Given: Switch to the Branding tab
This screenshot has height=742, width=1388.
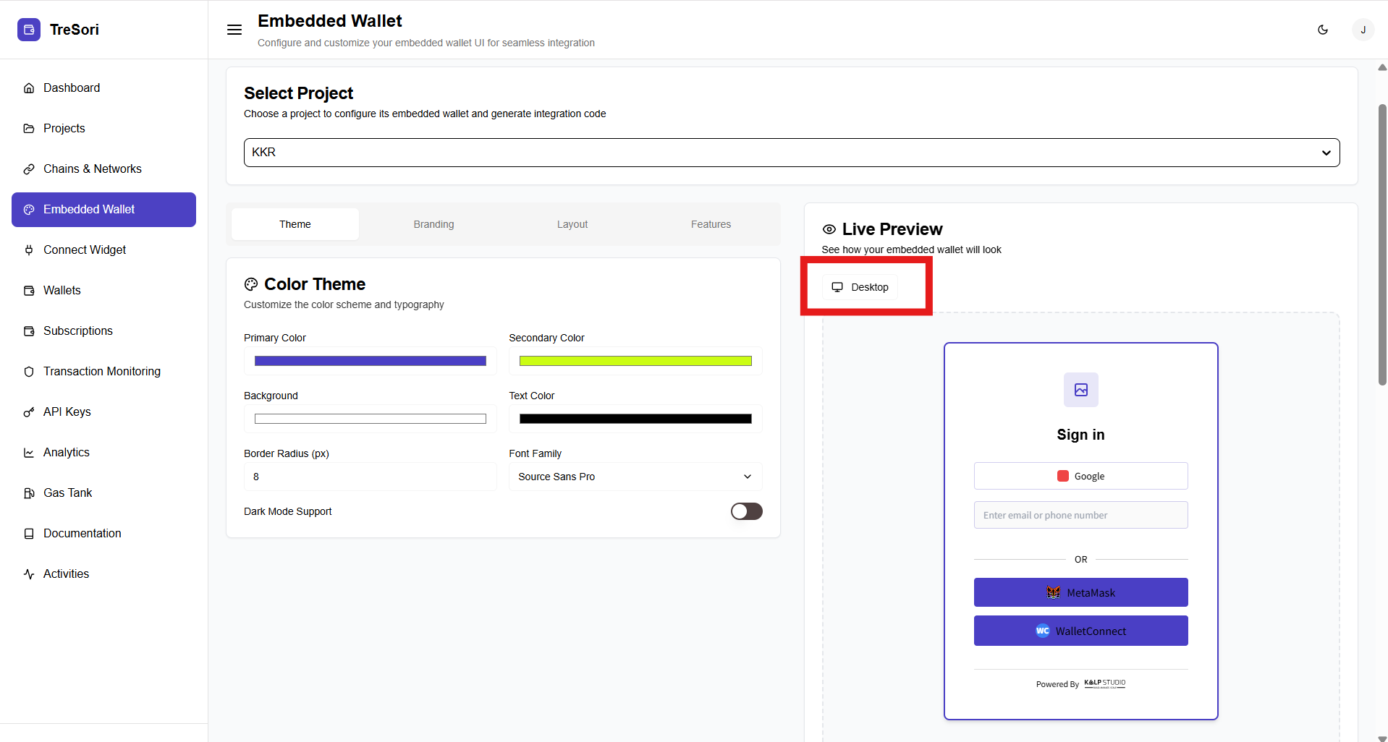Looking at the screenshot, I should (433, 224).
